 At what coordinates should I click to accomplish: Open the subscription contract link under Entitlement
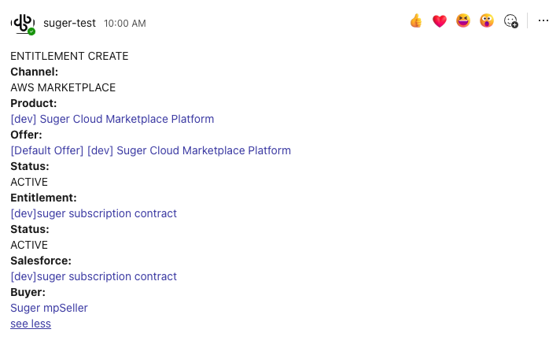click(94, 213)
